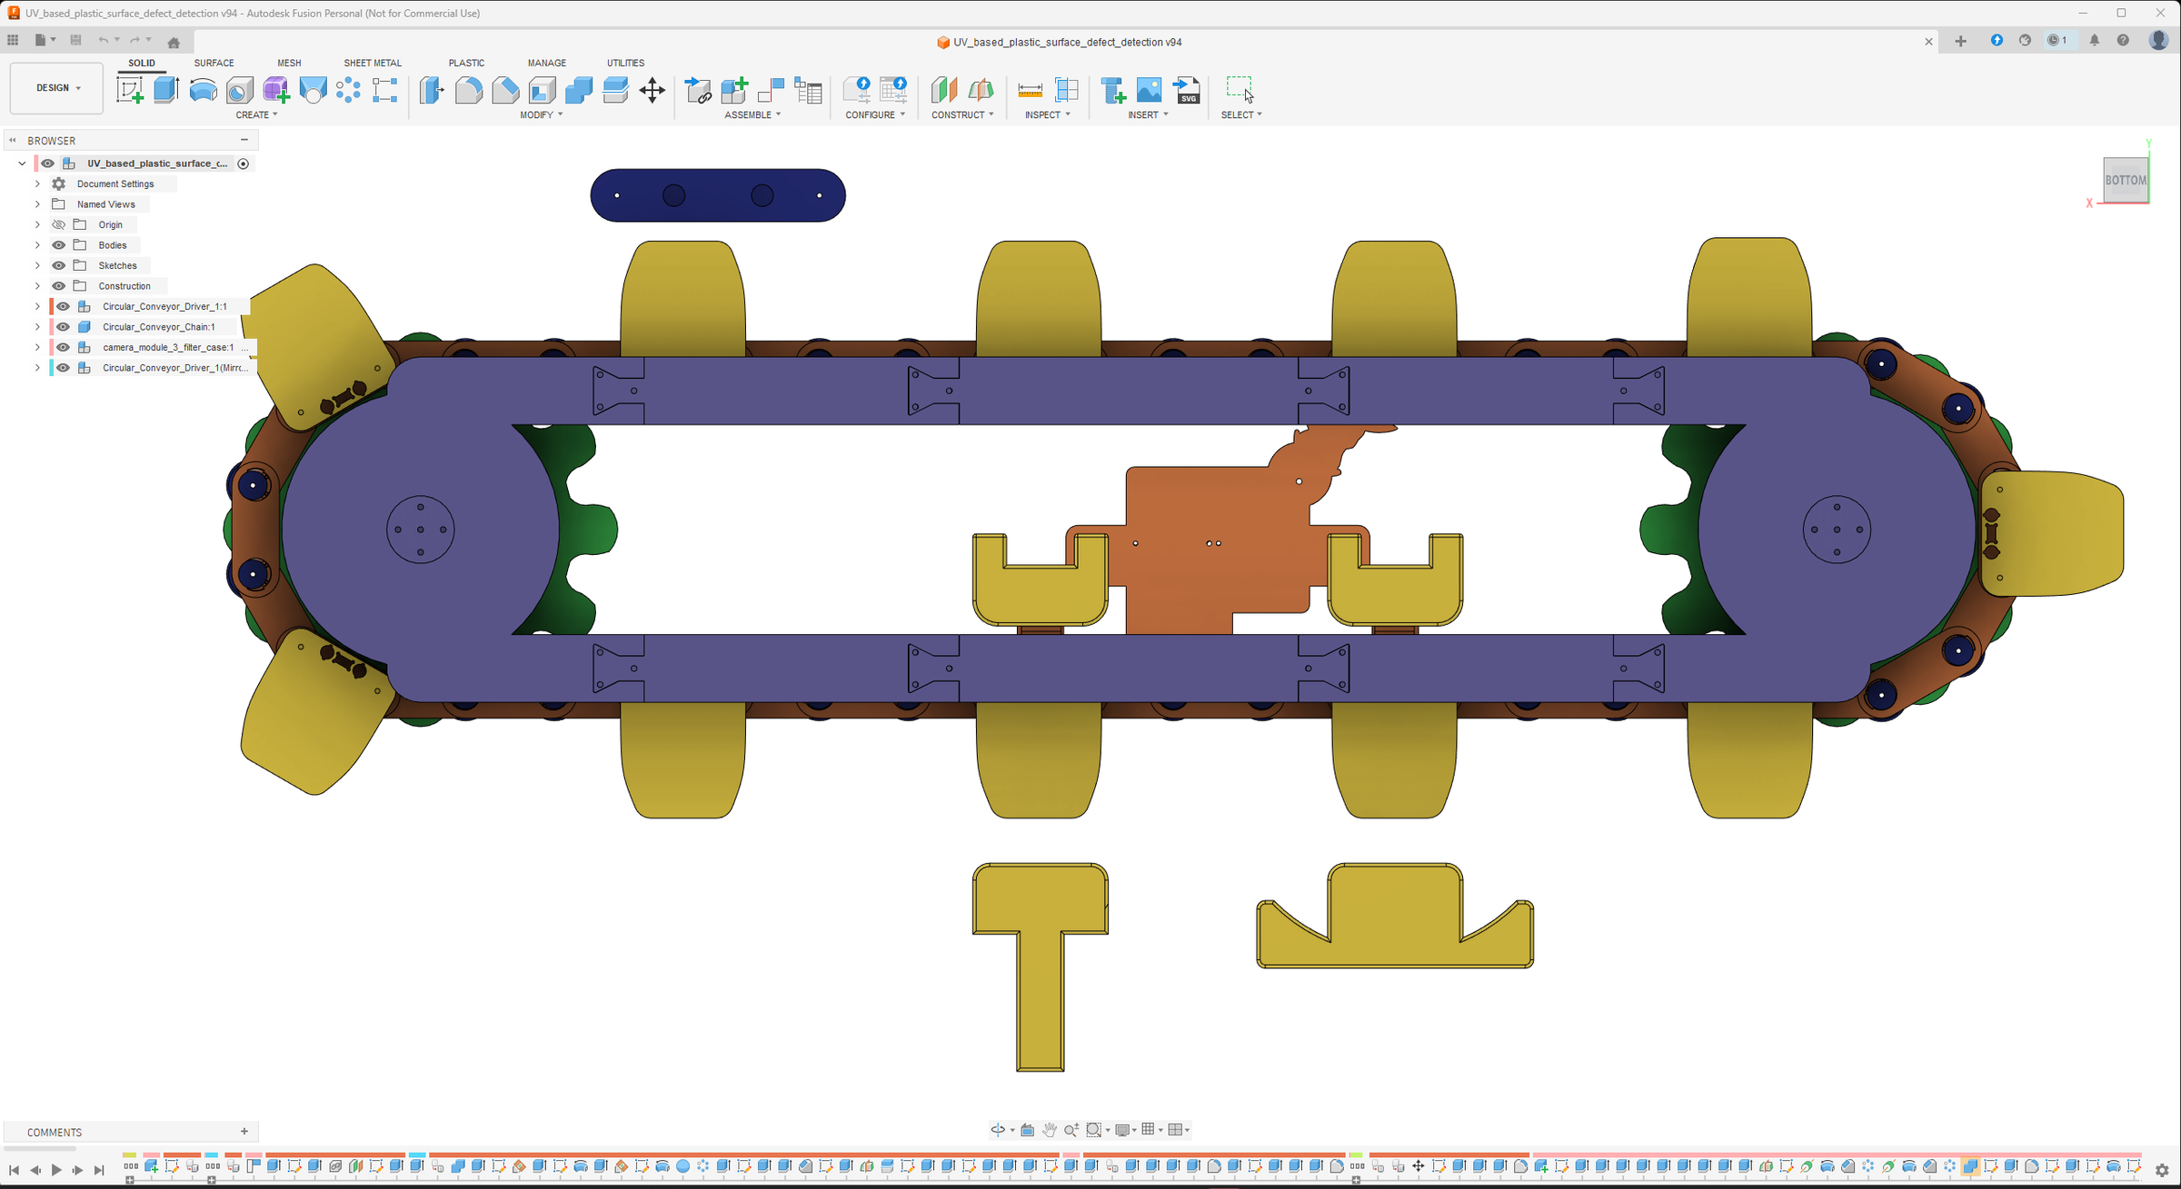Open the CREATE menu dropdown
The height and width of the screenshot is (1189, 2181).
(256, 115)
